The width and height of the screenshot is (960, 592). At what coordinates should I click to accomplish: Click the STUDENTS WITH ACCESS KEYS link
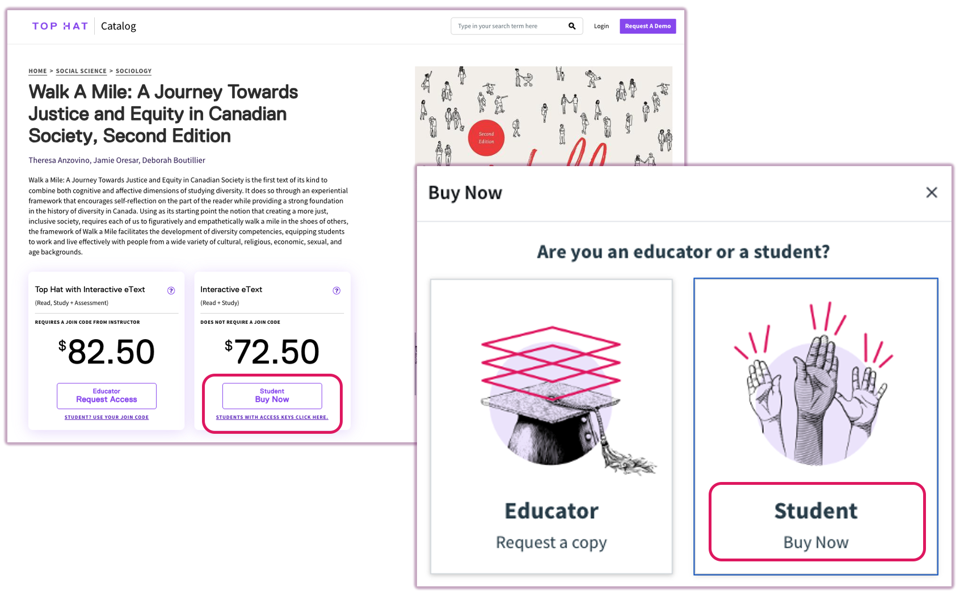(272, 417)
